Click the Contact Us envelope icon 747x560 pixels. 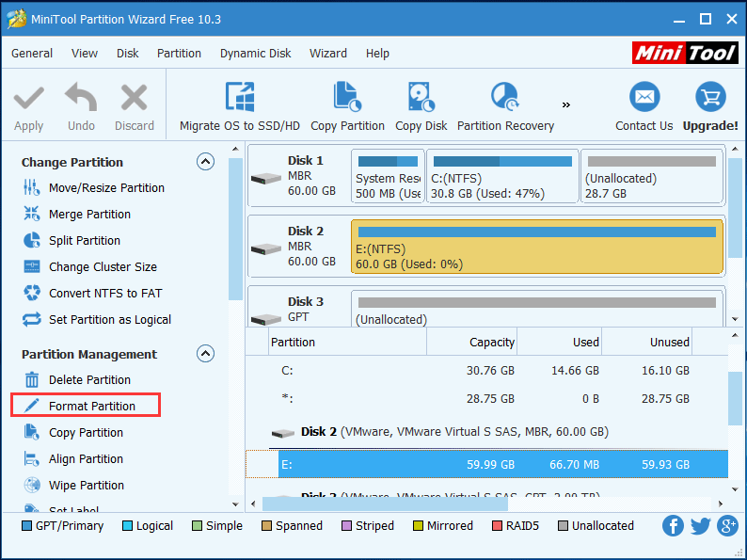(x=644, y=97)
